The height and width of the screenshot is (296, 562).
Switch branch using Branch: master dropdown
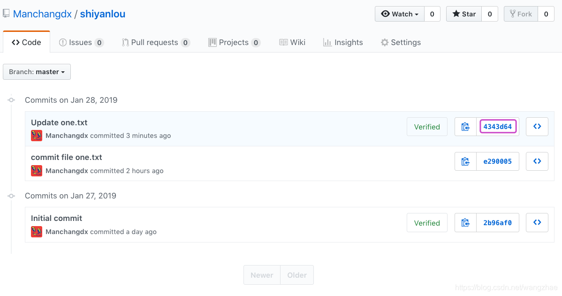coord(37,72)
